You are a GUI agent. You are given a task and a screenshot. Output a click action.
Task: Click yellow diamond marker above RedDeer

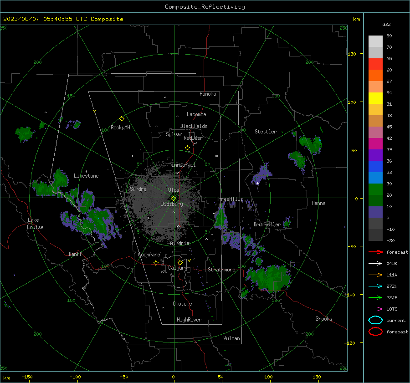pyautogui.click(x=187, y=148)
